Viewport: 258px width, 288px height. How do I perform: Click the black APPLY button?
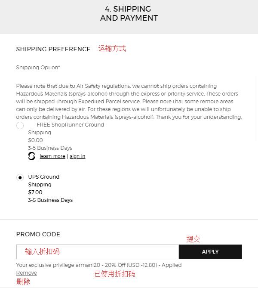click(210, 252)
